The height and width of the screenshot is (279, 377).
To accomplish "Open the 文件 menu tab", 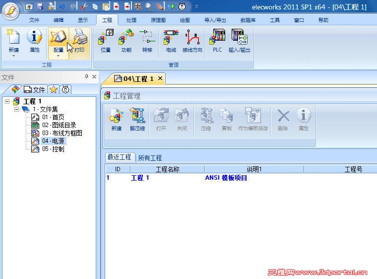I will (34, 20).
